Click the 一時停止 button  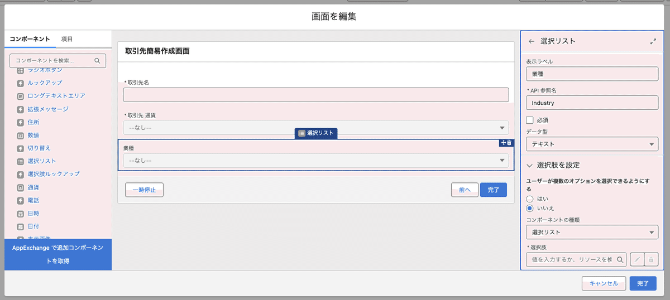(144, 190)
